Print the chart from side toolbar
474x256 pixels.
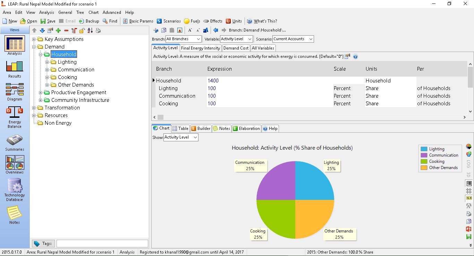(x=469, y=214)
